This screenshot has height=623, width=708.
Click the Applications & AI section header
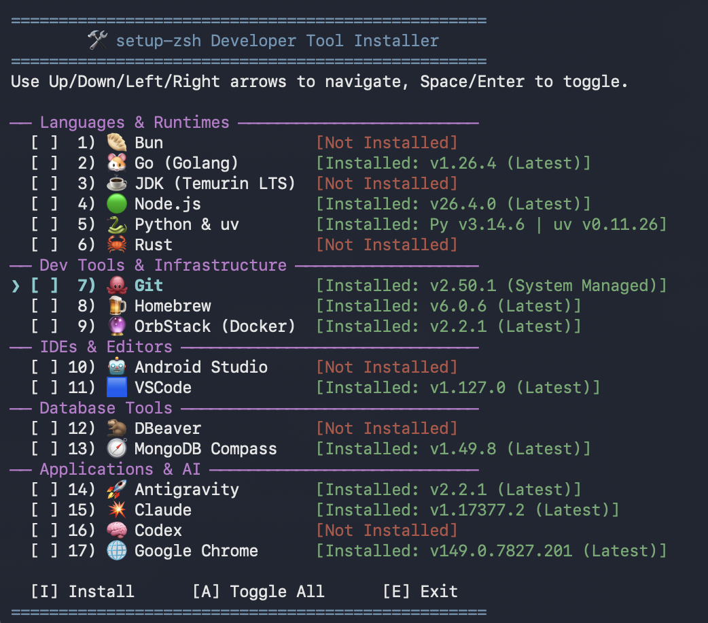point(120,469)
